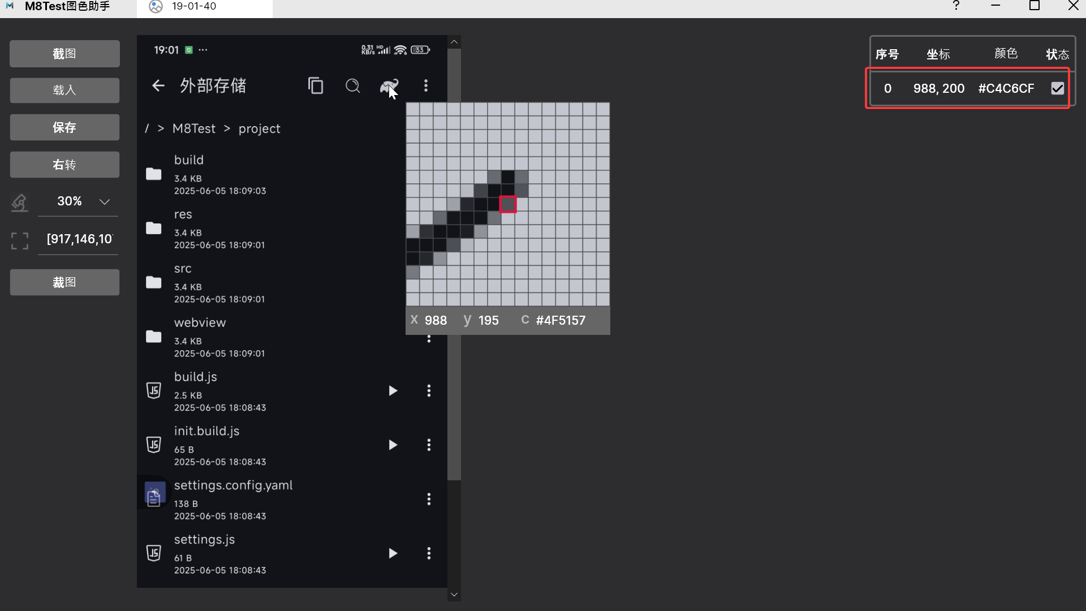
Task: Click the #C4C6CF color value in row 0
Action: point(1006,88)
